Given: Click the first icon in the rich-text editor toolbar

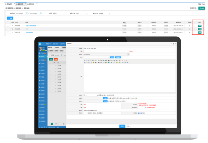Looking at the screenshot, I should pos(84,60).
